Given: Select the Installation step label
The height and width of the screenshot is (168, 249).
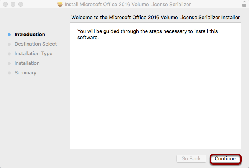Looking at the screenshot, I should pos(27,63).
